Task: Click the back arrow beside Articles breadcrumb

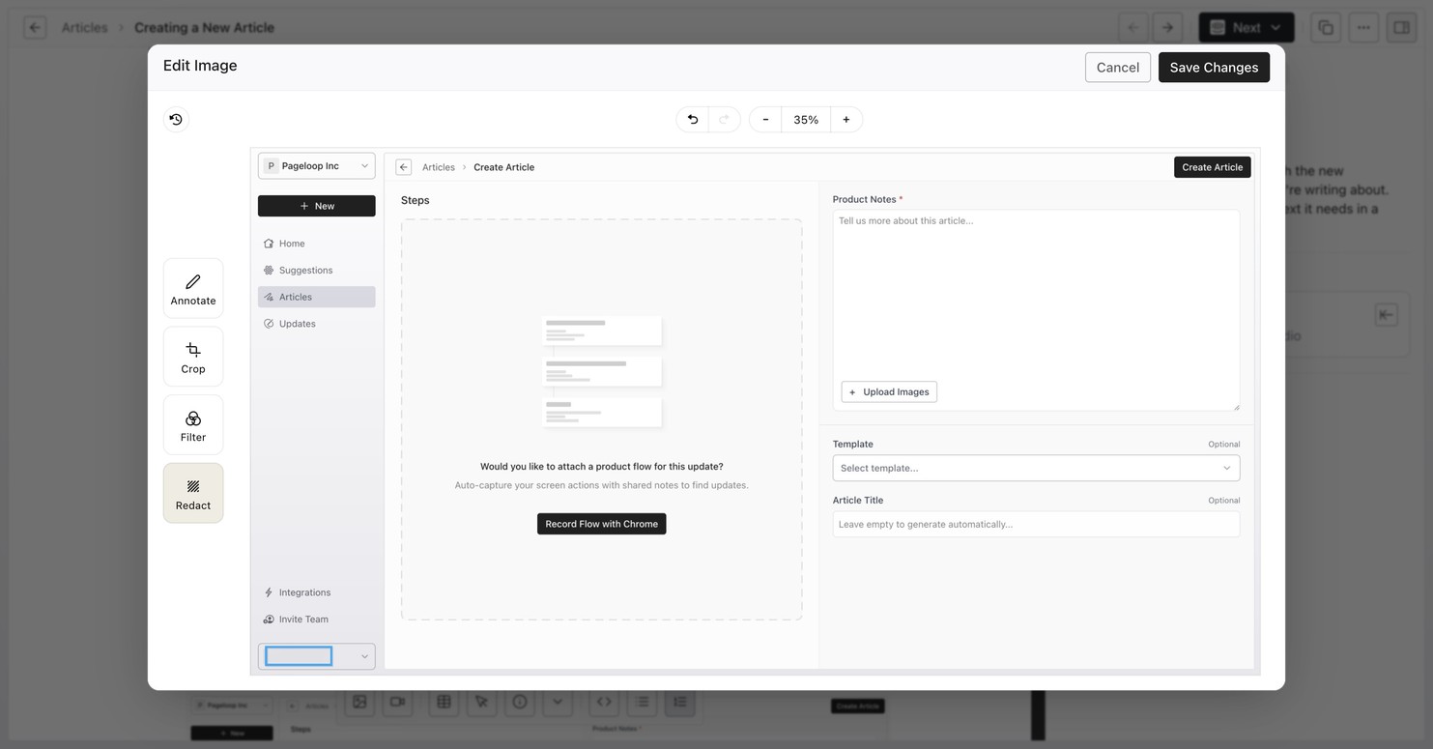Action: (x=36, y=27)
